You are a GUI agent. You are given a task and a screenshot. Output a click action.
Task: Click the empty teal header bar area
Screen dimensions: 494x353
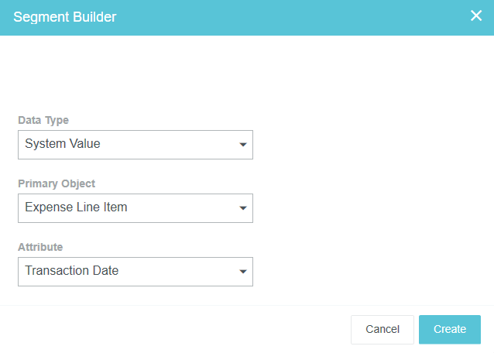[294, 16]
